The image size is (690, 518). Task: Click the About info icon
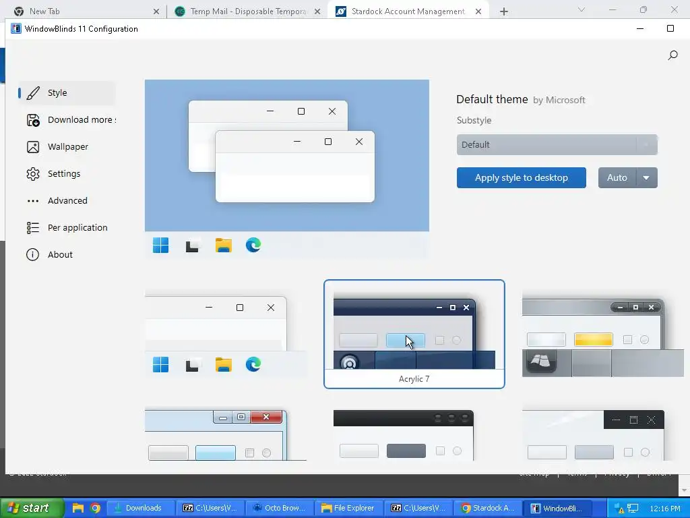[x=32, y=254]
